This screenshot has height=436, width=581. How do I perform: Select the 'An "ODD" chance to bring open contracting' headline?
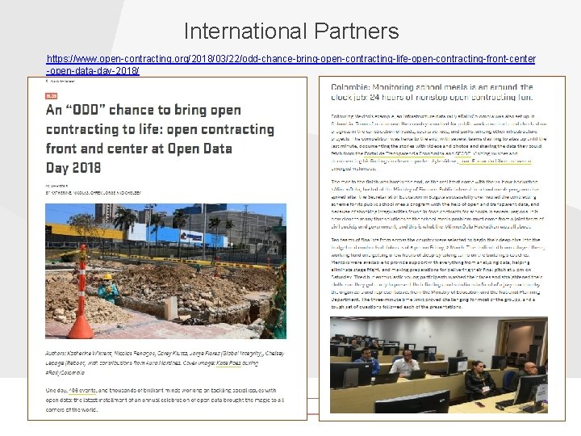160,139
